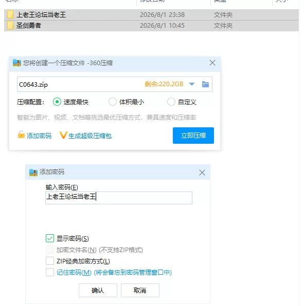Click the 360压缩 icon in create dialog title

pos(17,63)
